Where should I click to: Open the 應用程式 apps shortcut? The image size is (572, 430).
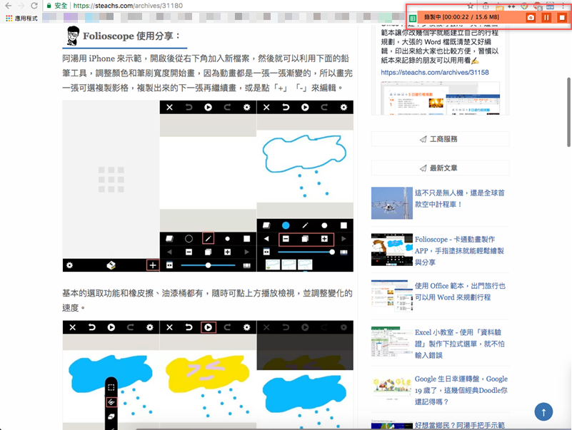tap(22, 18)
